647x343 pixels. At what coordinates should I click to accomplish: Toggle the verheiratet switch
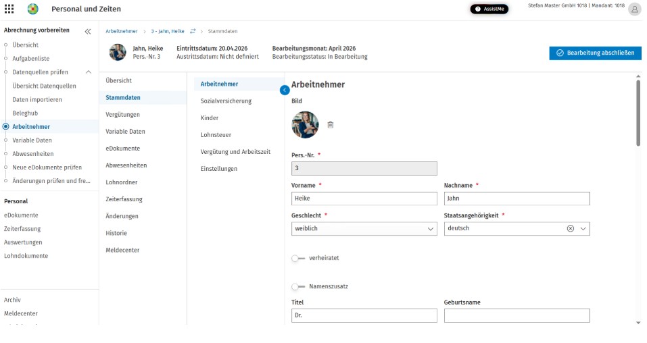point(298,258)
